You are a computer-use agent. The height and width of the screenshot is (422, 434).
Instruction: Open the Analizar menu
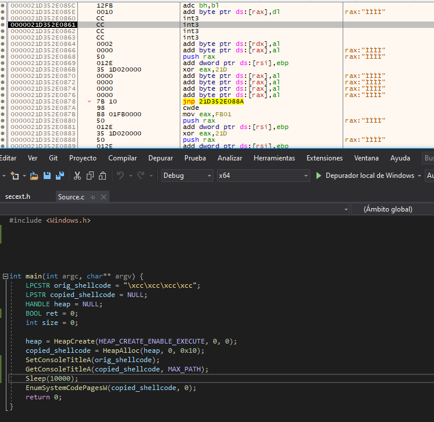[x=230, y=158]
